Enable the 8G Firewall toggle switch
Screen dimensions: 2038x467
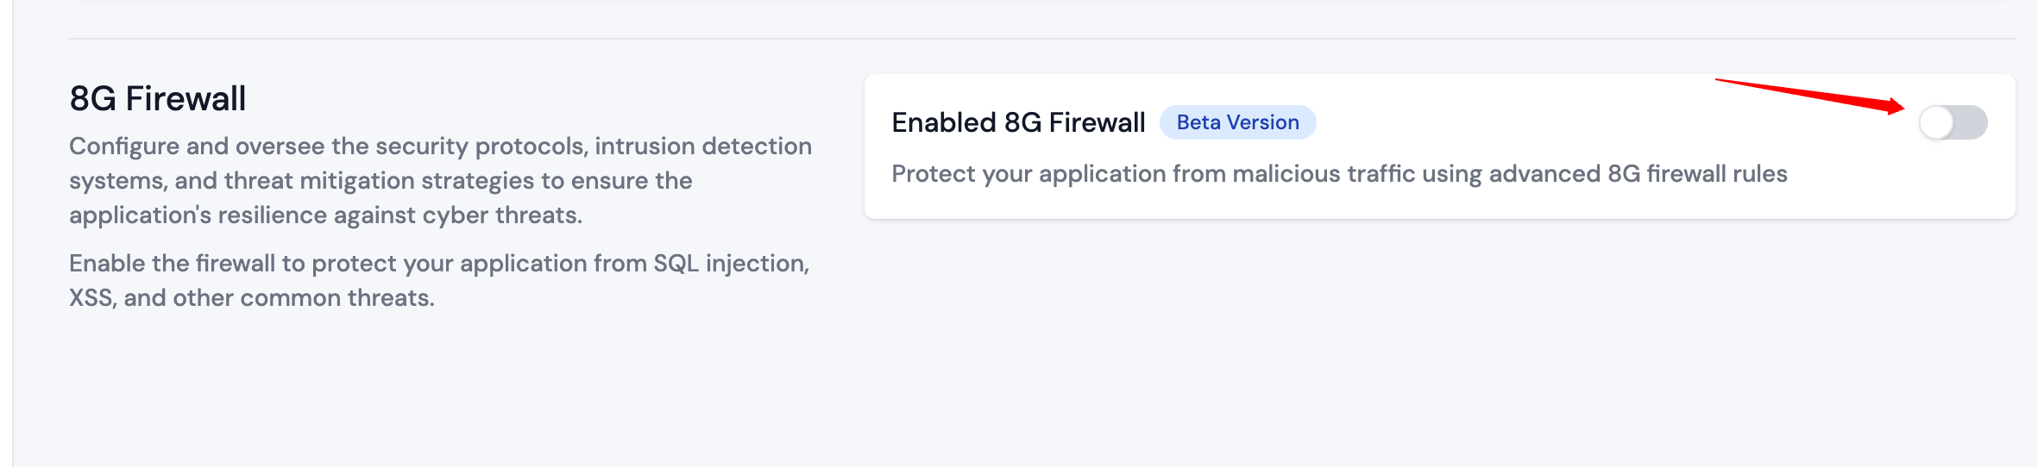click(x=1953, y=122)
